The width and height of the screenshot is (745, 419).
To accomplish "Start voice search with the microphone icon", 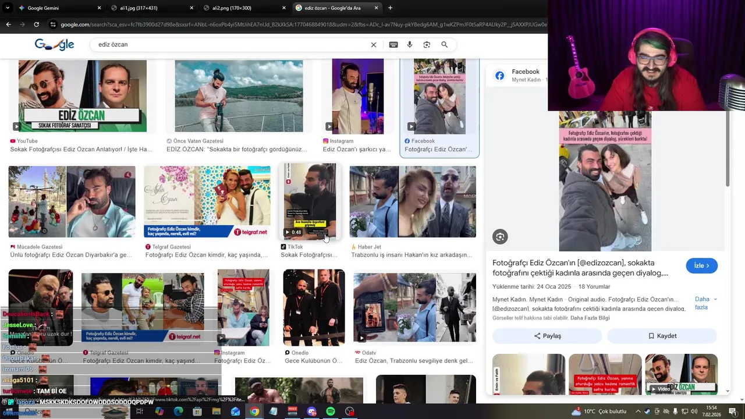I will coord(410,45).
